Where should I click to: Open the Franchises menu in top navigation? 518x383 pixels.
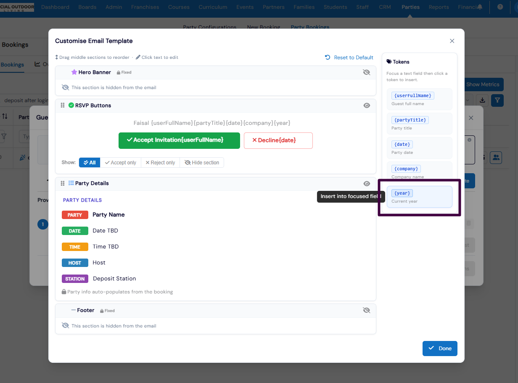click(x=145, y=7)
